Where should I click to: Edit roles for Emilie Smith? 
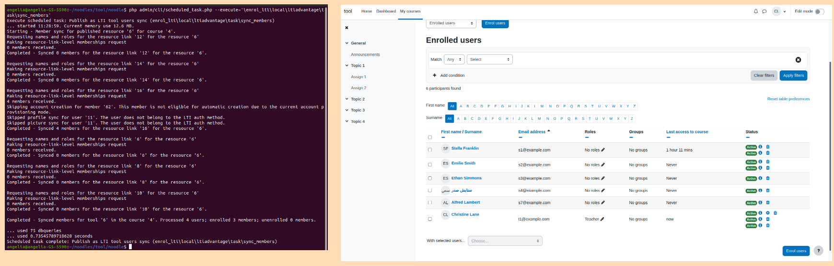(602, 165)
